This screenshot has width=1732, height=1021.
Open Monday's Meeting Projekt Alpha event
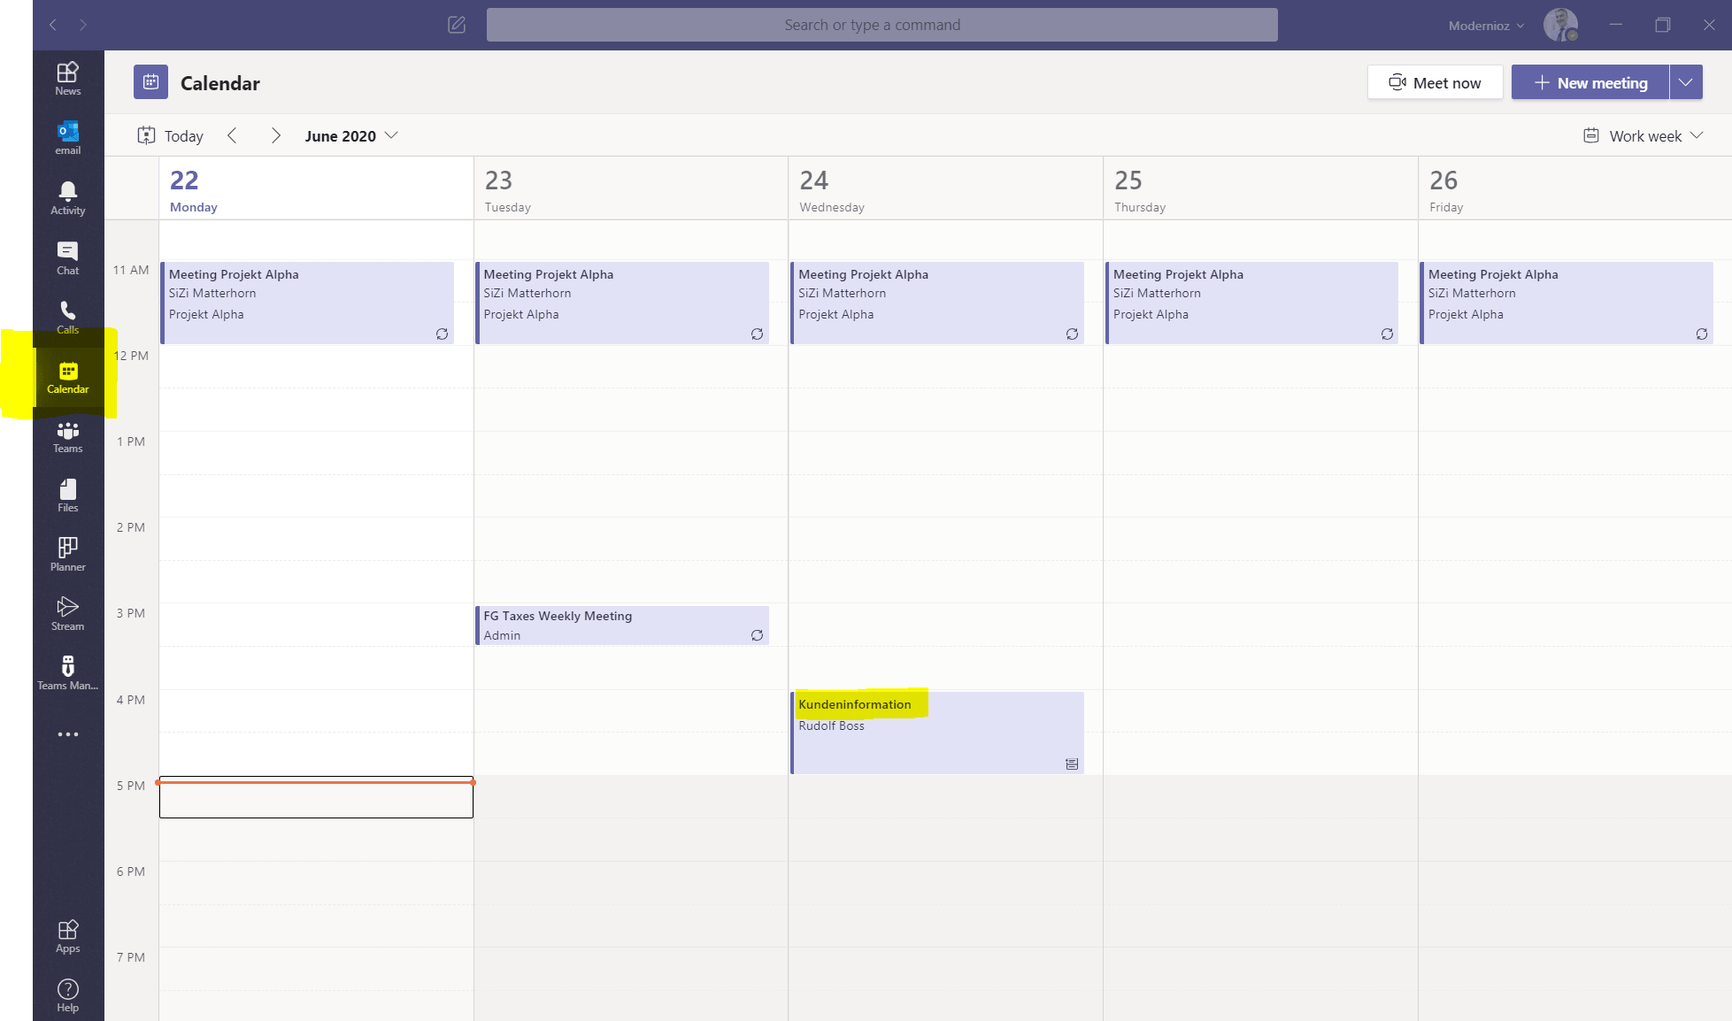307,303
